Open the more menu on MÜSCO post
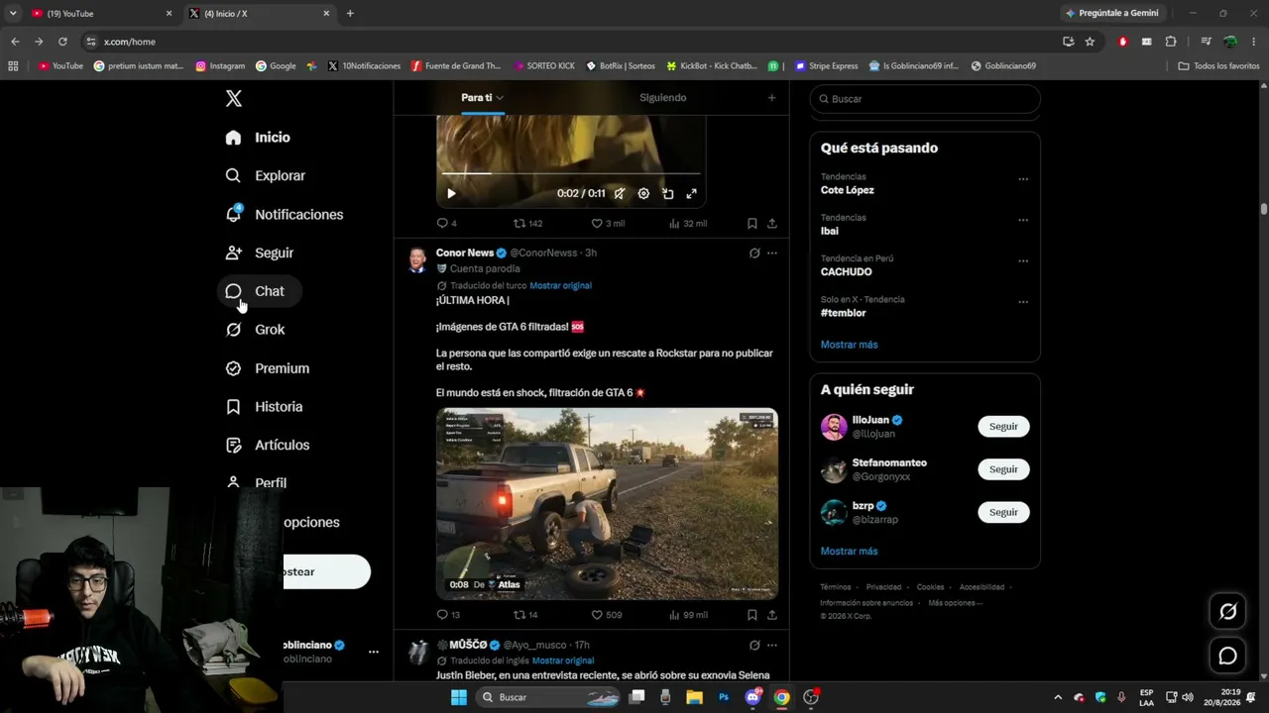The image size is (1269, 713). [772, 646]
